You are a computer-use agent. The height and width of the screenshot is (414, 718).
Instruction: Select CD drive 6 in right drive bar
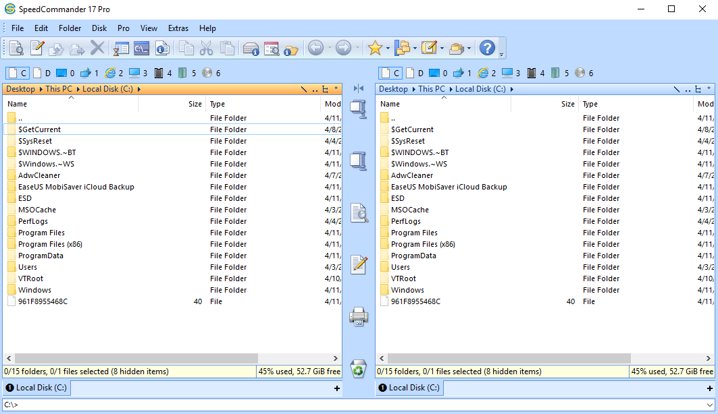click(x=584, y=73)
